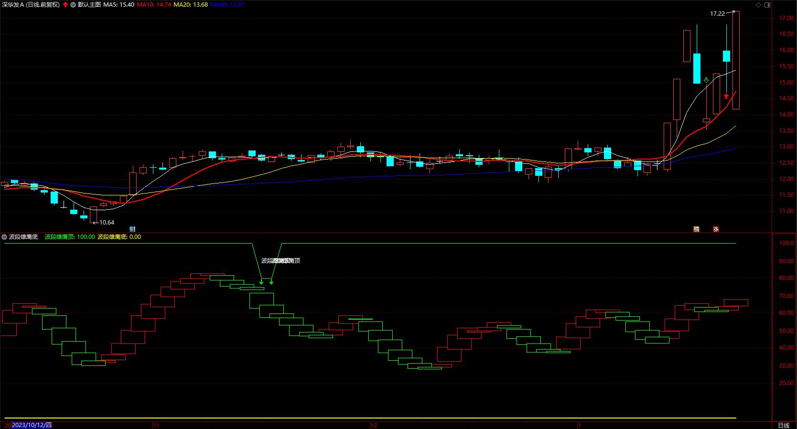Click the 100.0 axis label in the sub-chart
The height and width of the screenshot is (429, 797).
(786, 243)
